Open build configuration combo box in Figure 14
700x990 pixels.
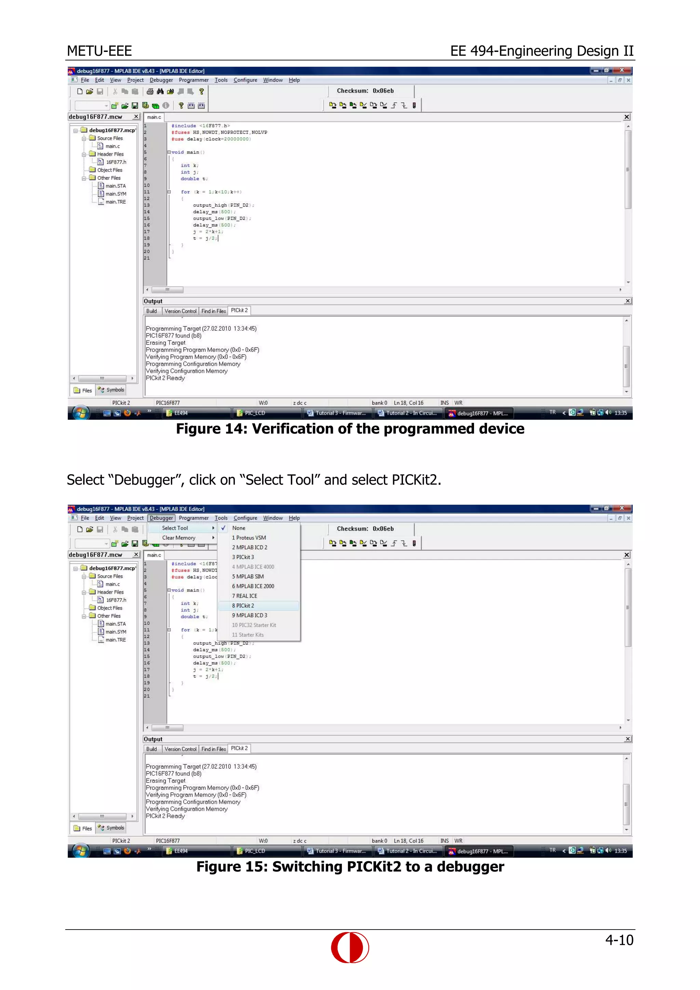92,106
